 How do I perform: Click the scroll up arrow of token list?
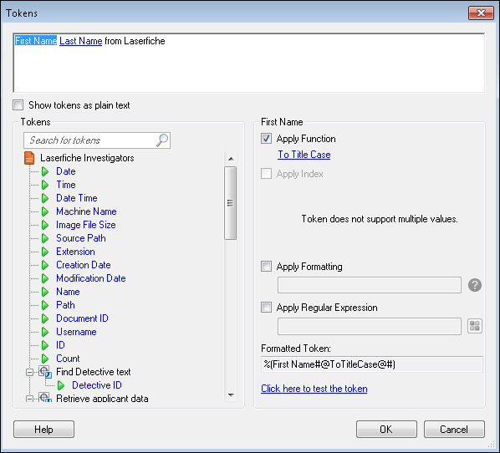coord(231,159)
